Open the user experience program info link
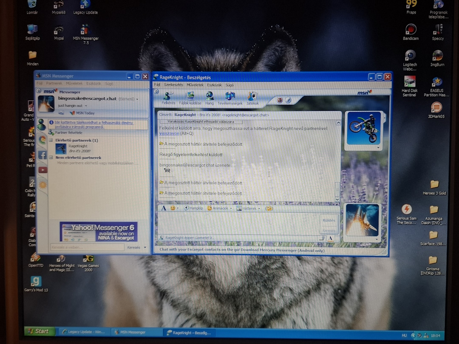 pos(94,124)
